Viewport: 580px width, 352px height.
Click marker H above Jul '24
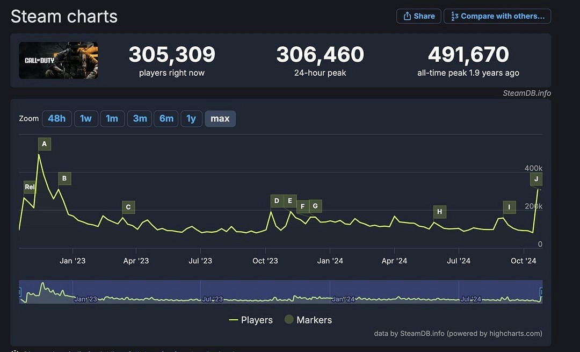[439, 212]
